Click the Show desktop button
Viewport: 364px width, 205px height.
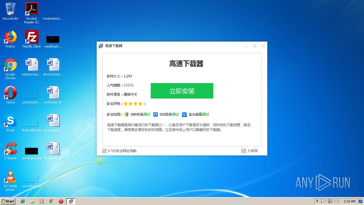[361, 201]
